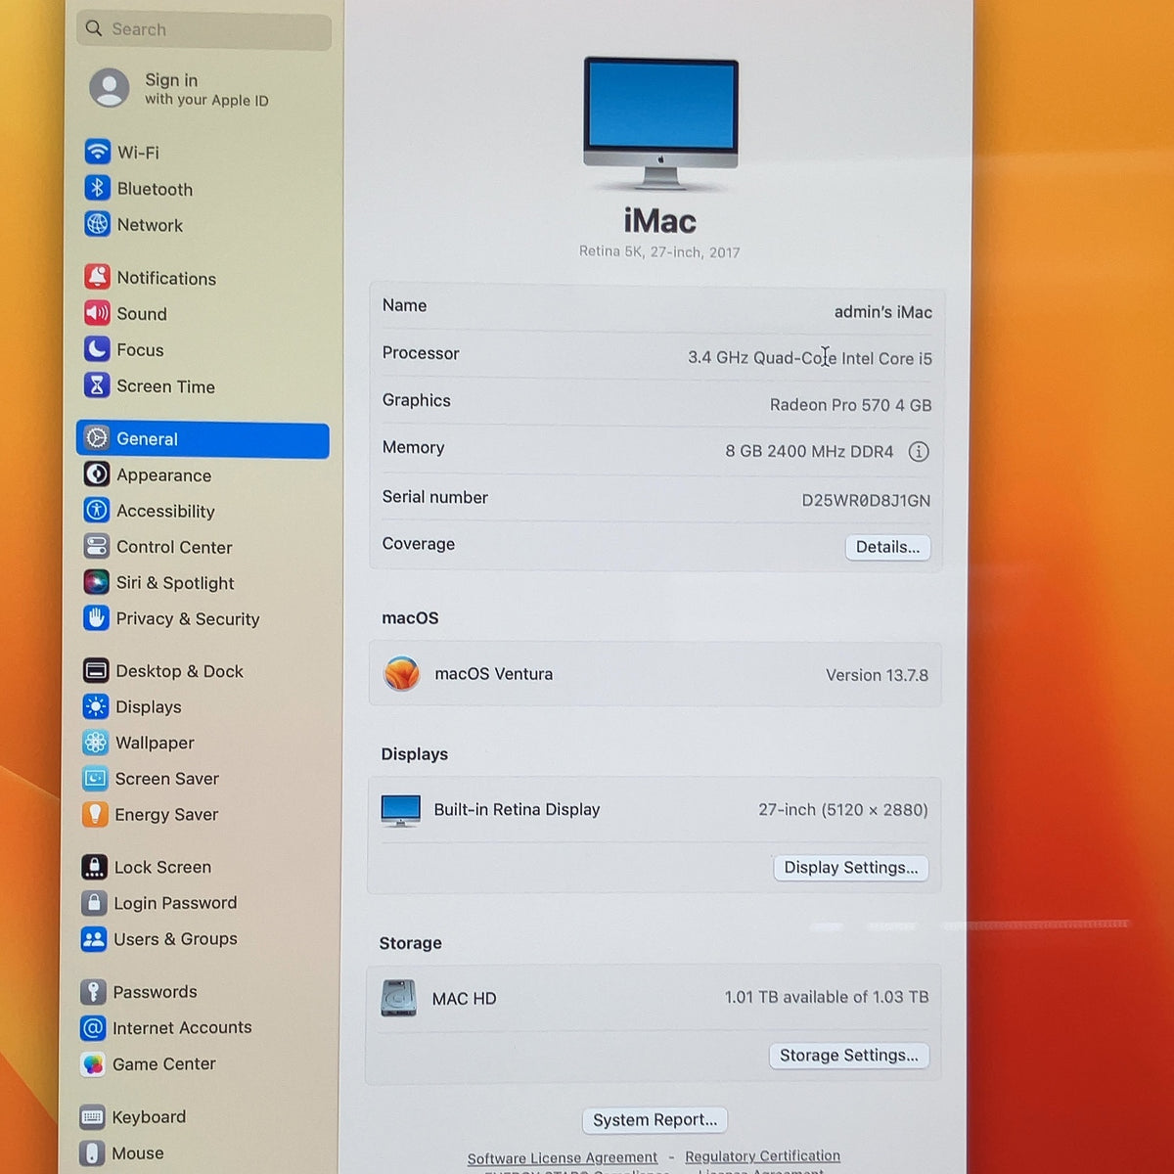Open Desktop & Dock icon

(96, 670)
